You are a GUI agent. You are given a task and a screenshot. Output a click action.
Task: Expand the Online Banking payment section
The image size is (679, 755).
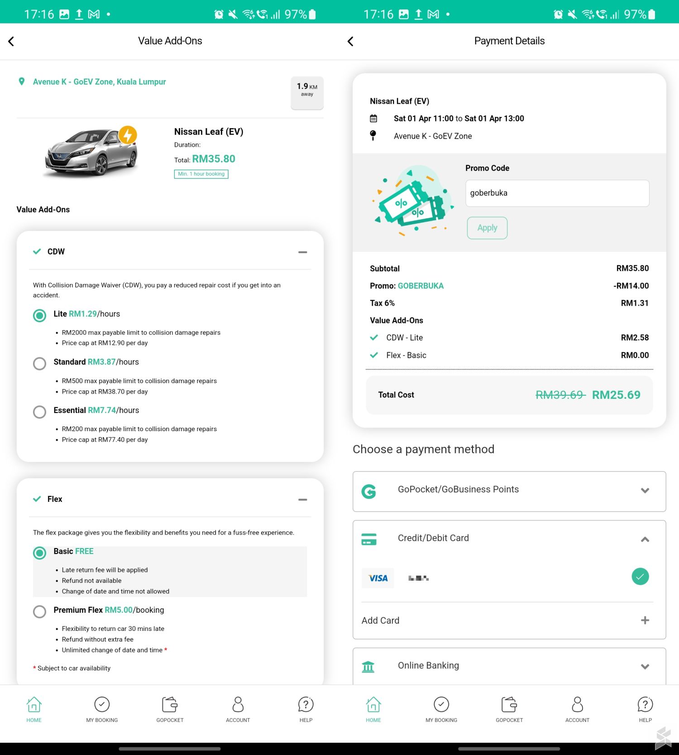pyautogui.click(x=645, y=666)
